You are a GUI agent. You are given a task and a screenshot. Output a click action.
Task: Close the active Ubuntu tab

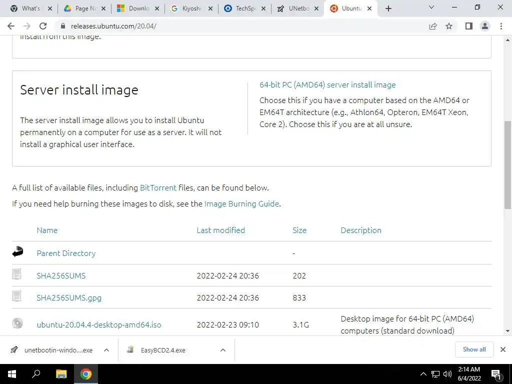369,9
